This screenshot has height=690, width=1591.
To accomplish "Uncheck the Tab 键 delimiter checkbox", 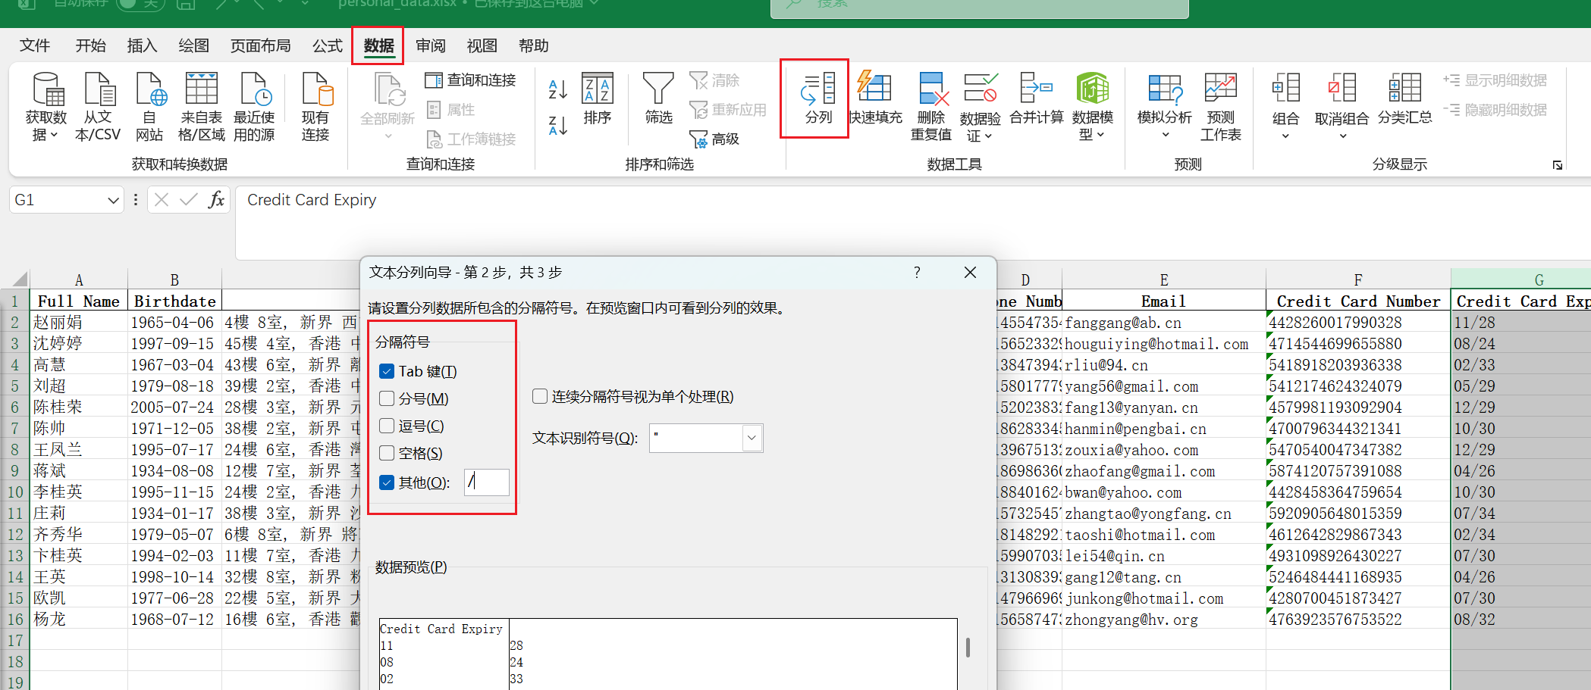I will coord(387,371).
